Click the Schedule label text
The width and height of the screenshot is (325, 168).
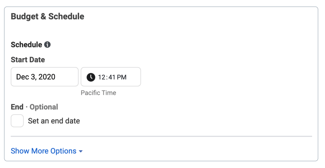(x=26, y=45)
